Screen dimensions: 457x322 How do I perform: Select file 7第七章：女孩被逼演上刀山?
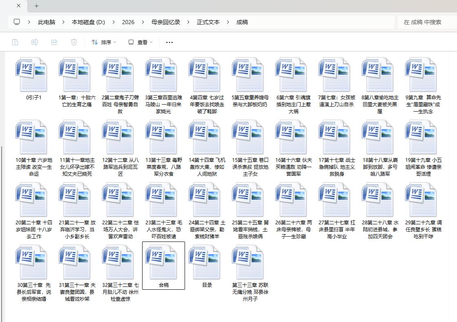[337, 82]
